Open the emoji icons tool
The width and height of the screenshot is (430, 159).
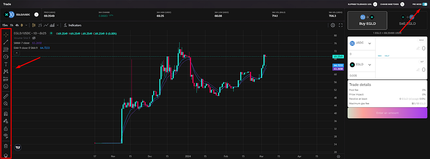pos(6,86)
